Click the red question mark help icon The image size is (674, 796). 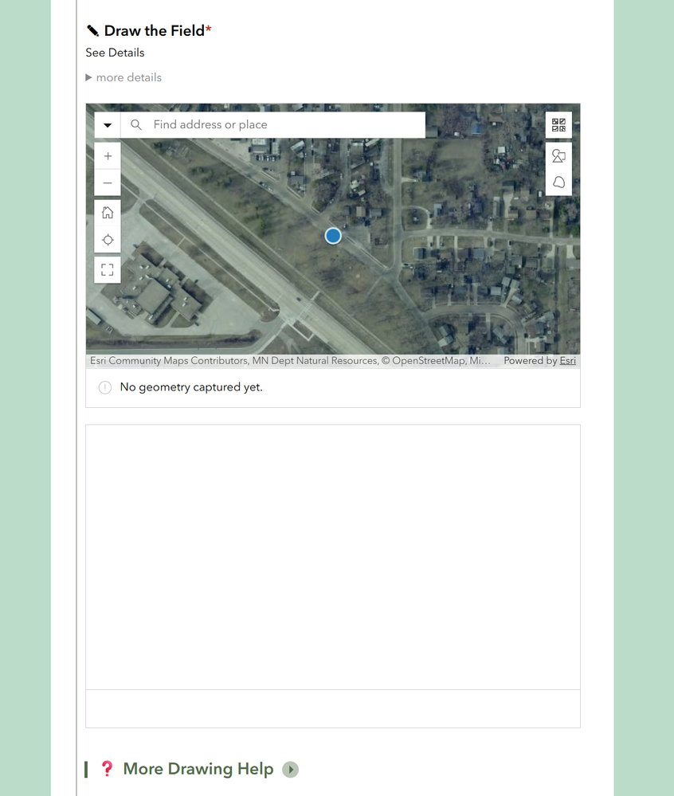(x=107, y=769)
